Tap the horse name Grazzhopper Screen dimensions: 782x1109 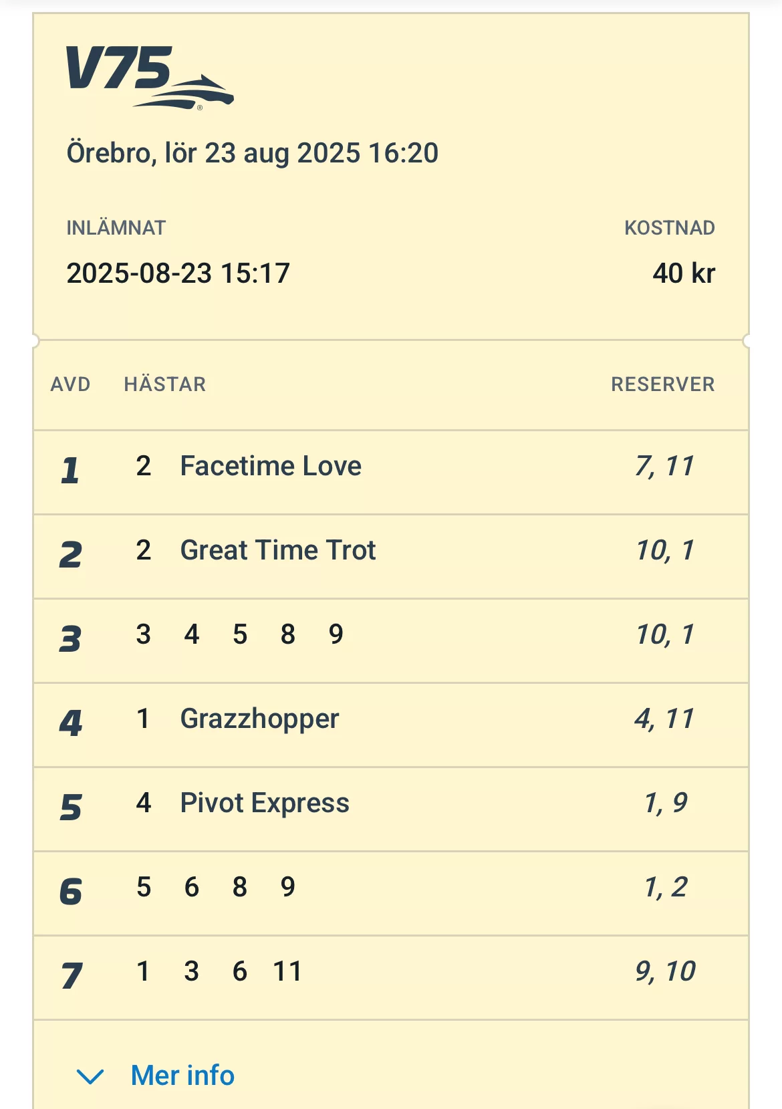point(259,719)
